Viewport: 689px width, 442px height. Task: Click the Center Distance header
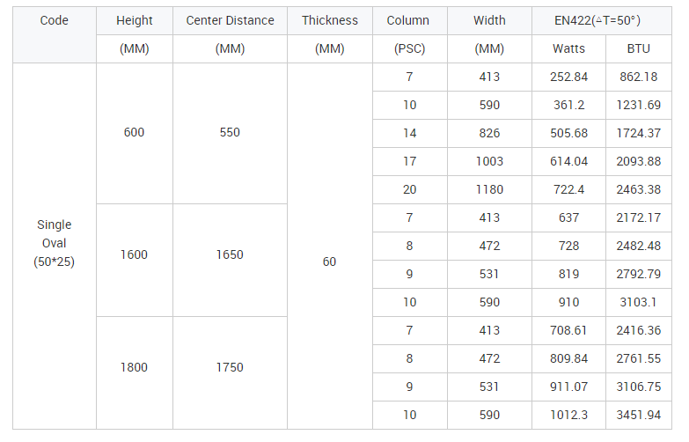point(230,20)
